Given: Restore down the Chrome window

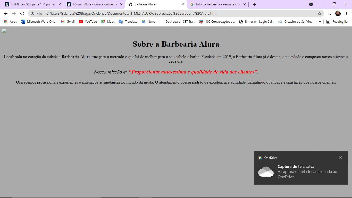Looking at the screenshot, I should point(334,4).
